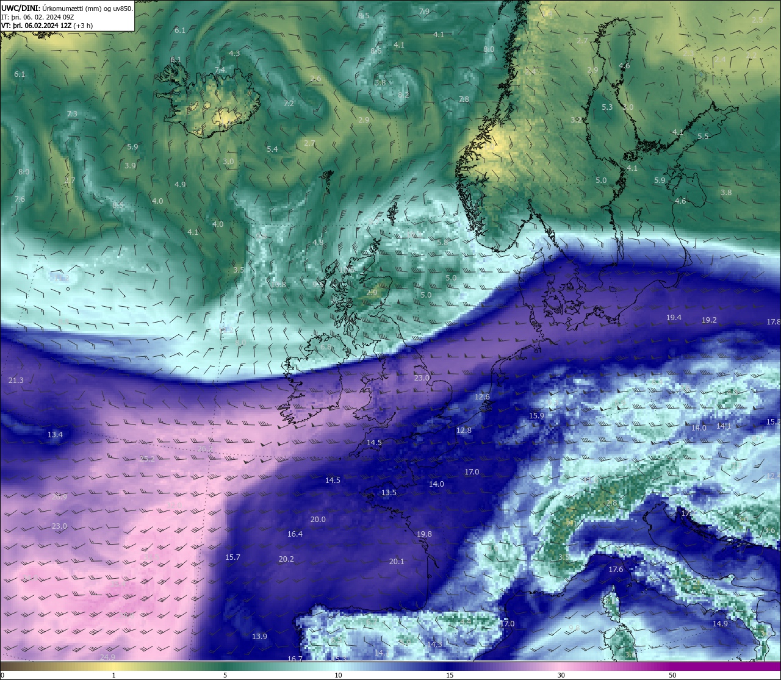Click the 13.4 value on the map
The width and height of the screenshot is (781, 680).
tap(55, 434)
